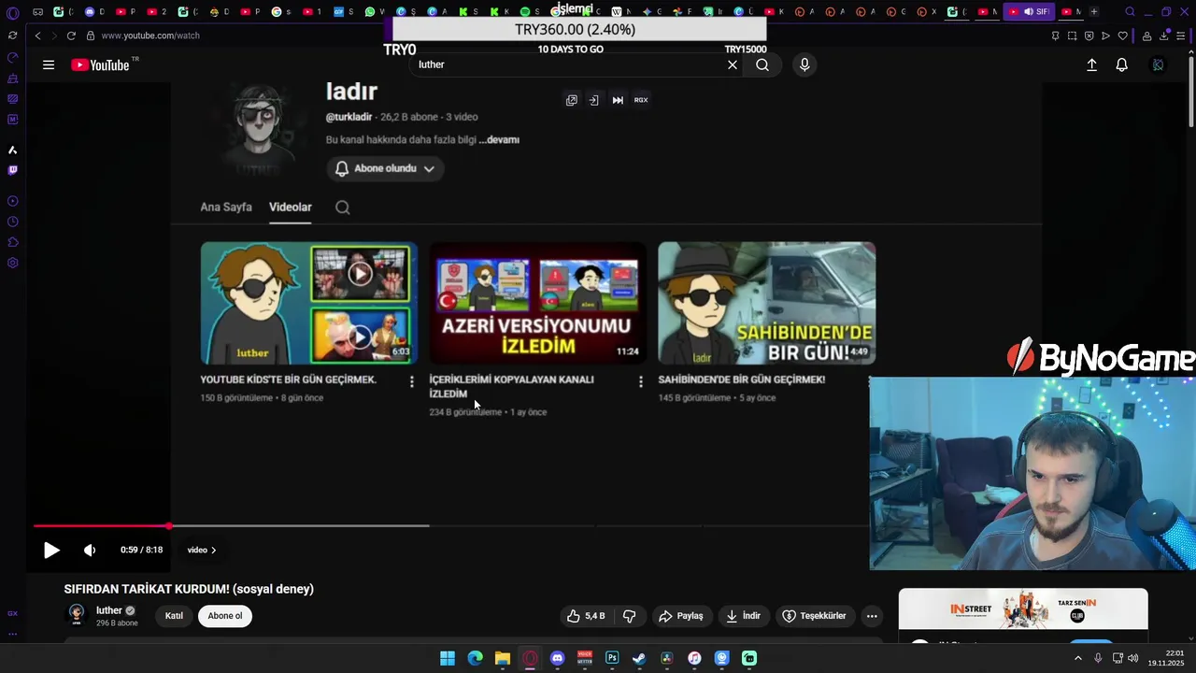
Task: Open the INSTREET ad banner
Action: tap(1023, 609)
